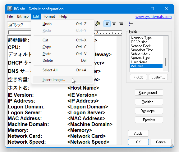179x152 pixels.
Task: Click the Network Speed: label in editor
Action: tap(27, 142)
